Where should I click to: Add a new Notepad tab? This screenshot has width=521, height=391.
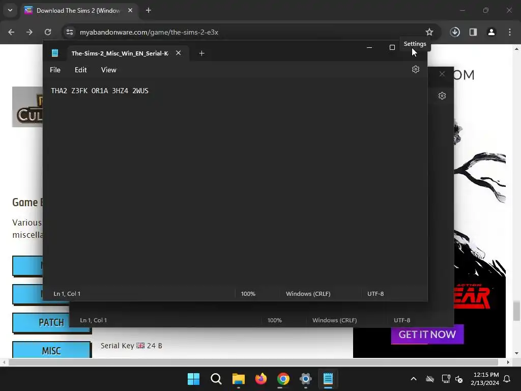point(201,53)
